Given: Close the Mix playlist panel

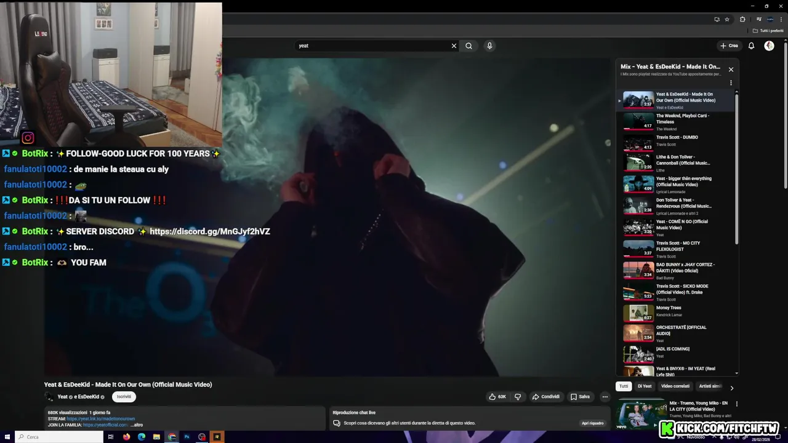Looking at the screenshot, I should pos(731,70).
